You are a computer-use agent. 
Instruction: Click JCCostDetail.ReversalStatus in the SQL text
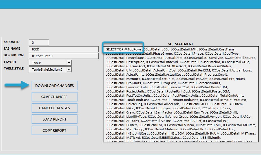[209, 66]
